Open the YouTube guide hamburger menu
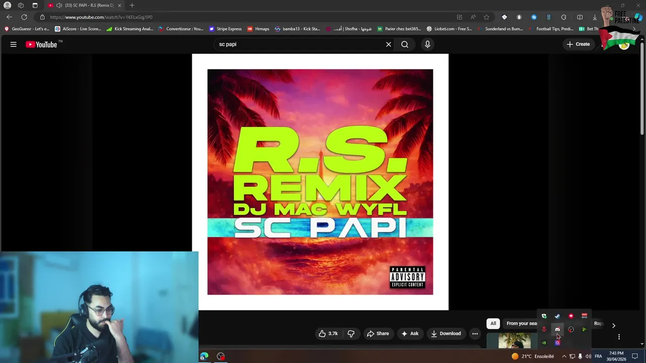Viewport: 646px width, 363px height. [14, 44]
